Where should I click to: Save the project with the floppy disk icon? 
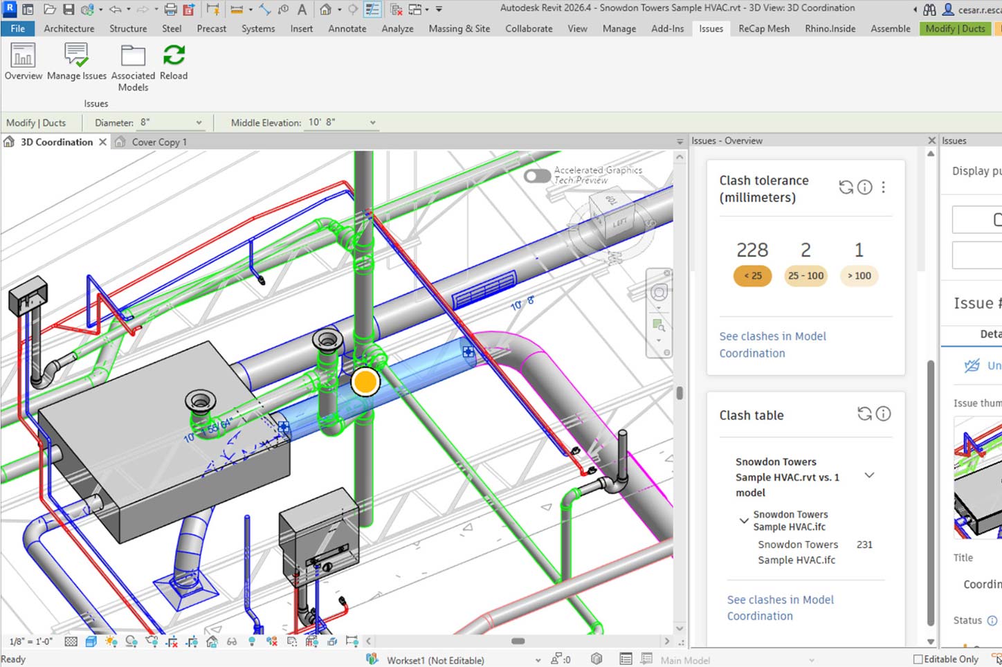click(69, 10)
